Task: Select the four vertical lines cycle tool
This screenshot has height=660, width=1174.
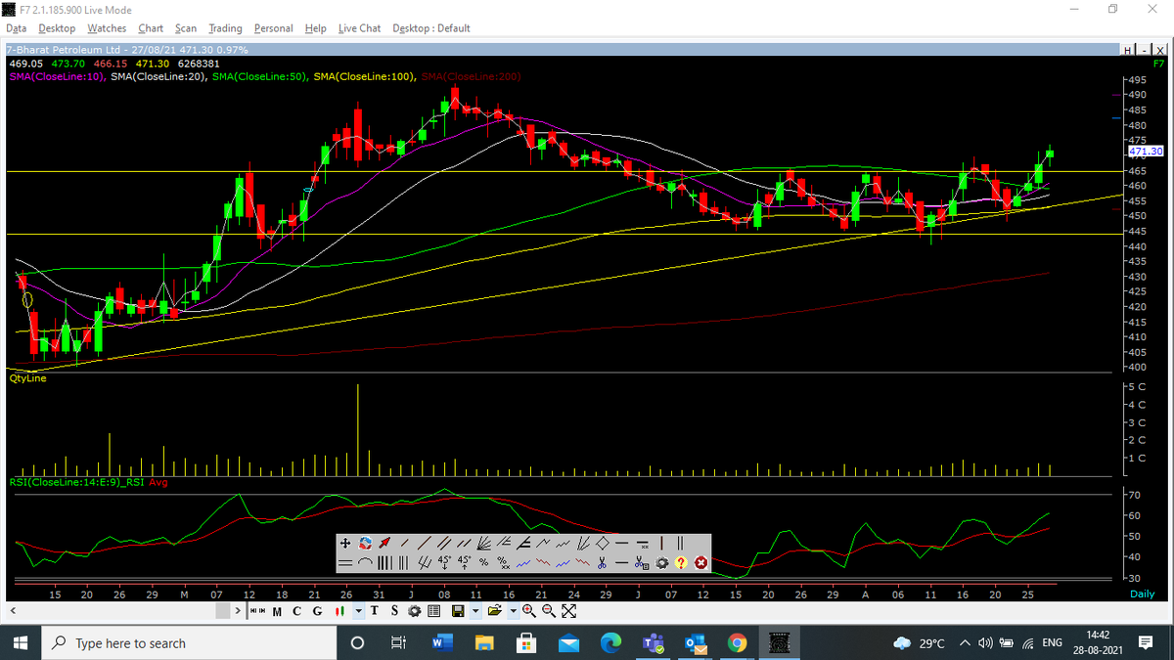Action: pyautogui.click(x=384, y=562)
